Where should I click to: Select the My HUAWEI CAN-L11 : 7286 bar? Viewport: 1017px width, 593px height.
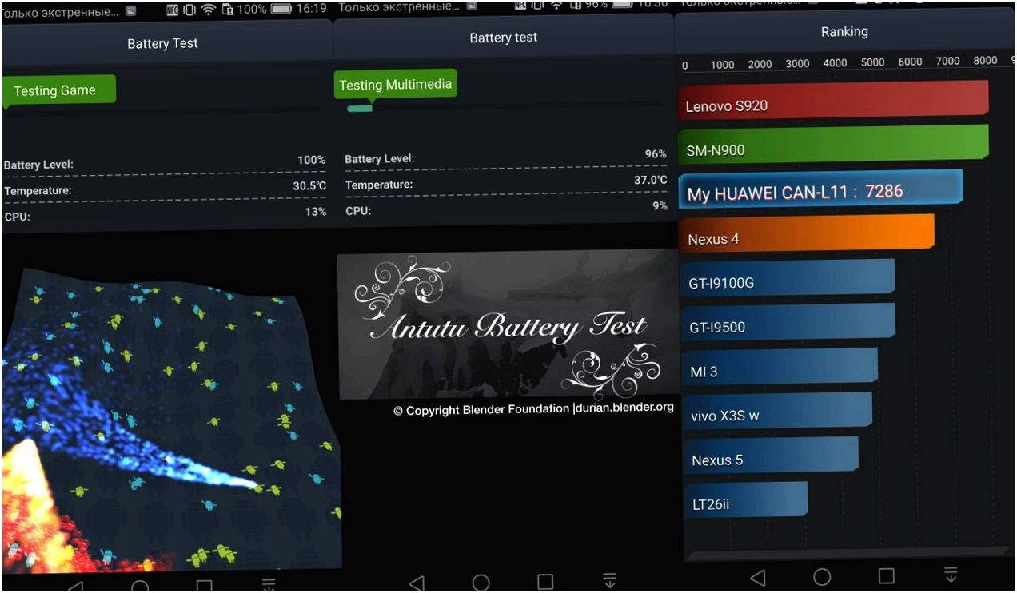[820, 189]
